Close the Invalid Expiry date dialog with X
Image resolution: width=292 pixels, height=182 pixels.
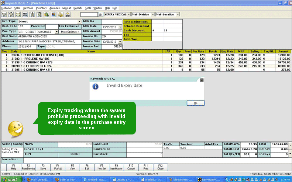coord(202,80)
